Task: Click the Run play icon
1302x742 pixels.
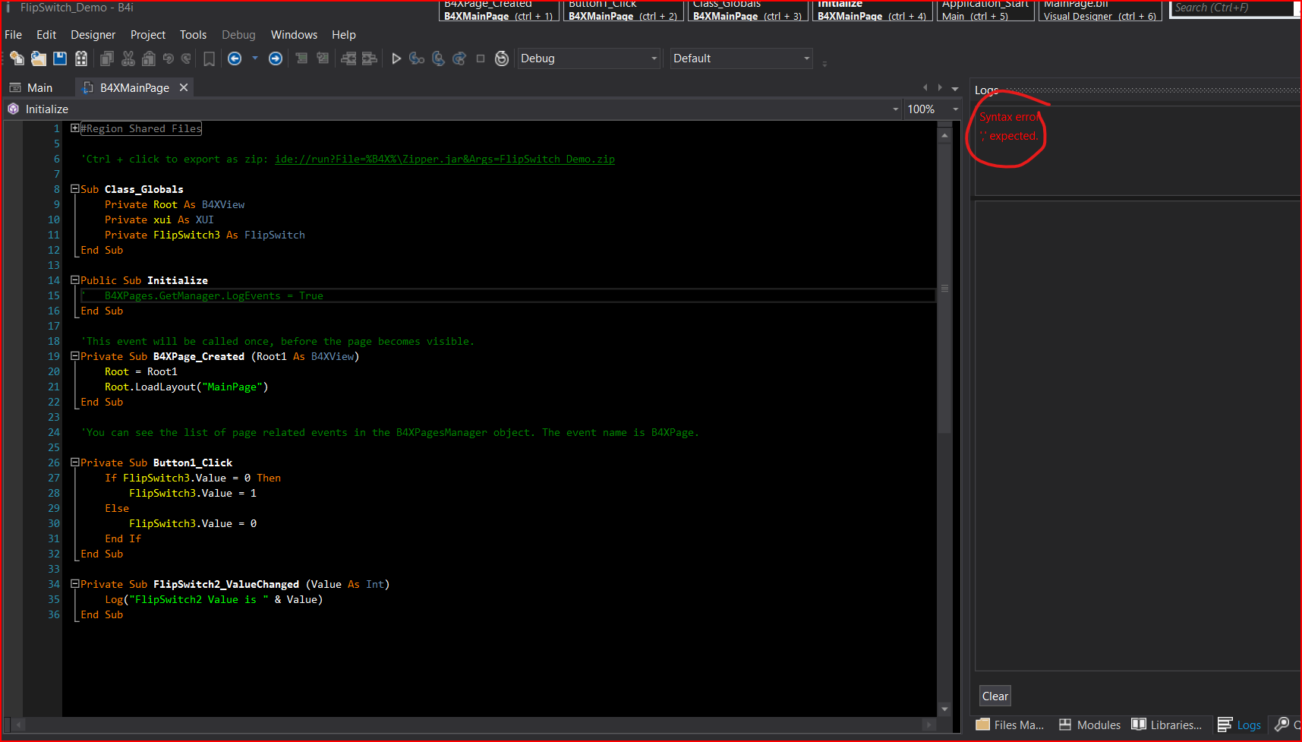Action: [x=396, y=58]
